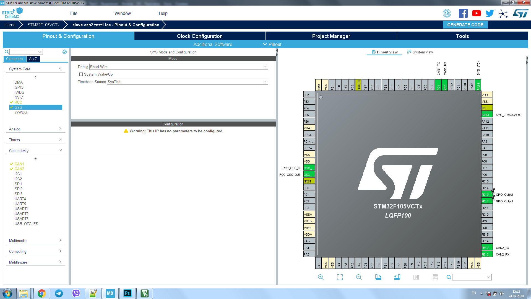Open the Pinout dropdown menu
Viewport: 531px width, 299px height.
(x=272, y=44)
